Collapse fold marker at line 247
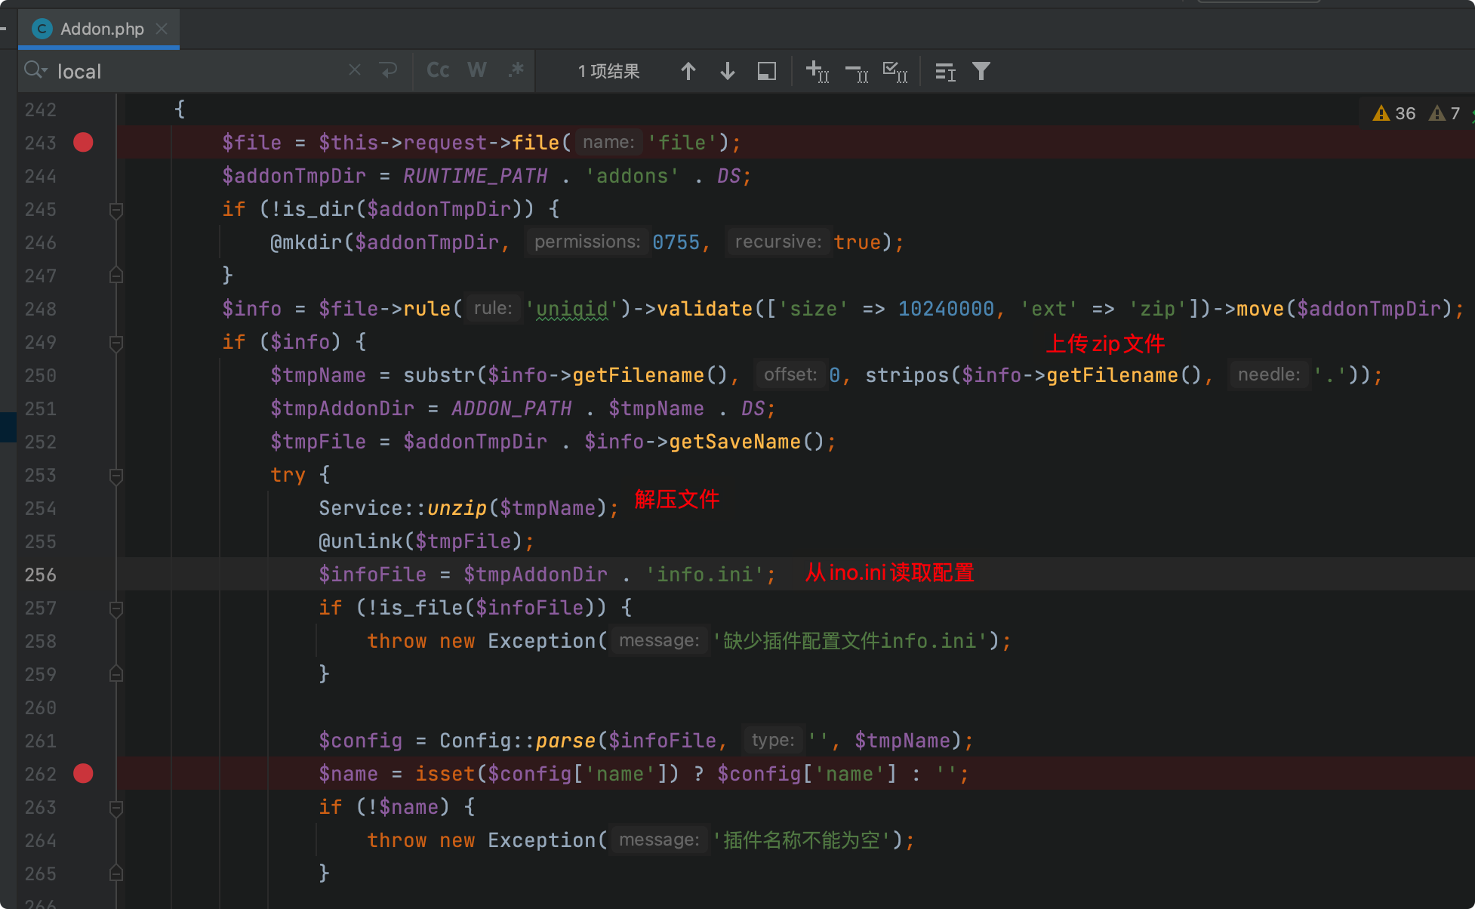The height and width of the screenshot is (909, 1475). tap(116, 276)
